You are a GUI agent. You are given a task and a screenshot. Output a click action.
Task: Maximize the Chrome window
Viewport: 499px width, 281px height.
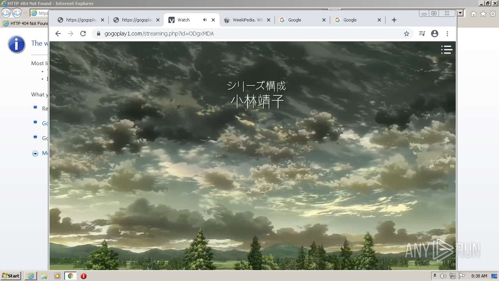(x=434, y=13)
